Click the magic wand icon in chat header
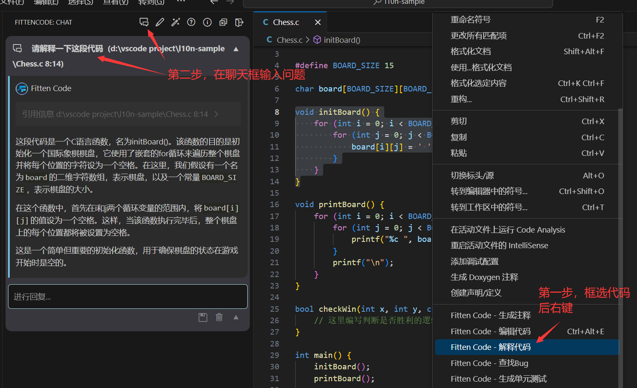Image resolution: width=637 pixels, height=388 pixels. click(x=176, y=22)
